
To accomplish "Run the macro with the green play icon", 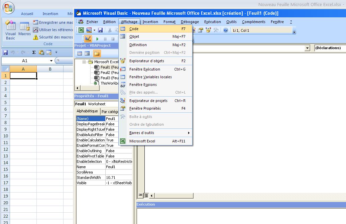I will click(x=97, y=39).
